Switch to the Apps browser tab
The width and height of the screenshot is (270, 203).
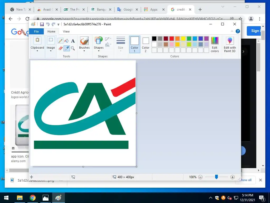click(x=154, y=10)
